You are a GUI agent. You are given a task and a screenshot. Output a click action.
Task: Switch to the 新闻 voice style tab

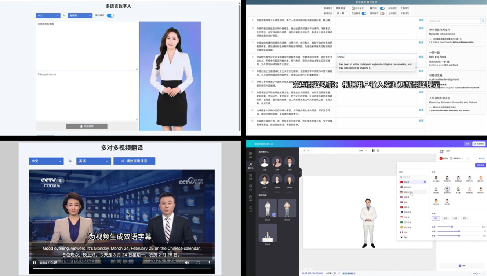pos(446,218)
